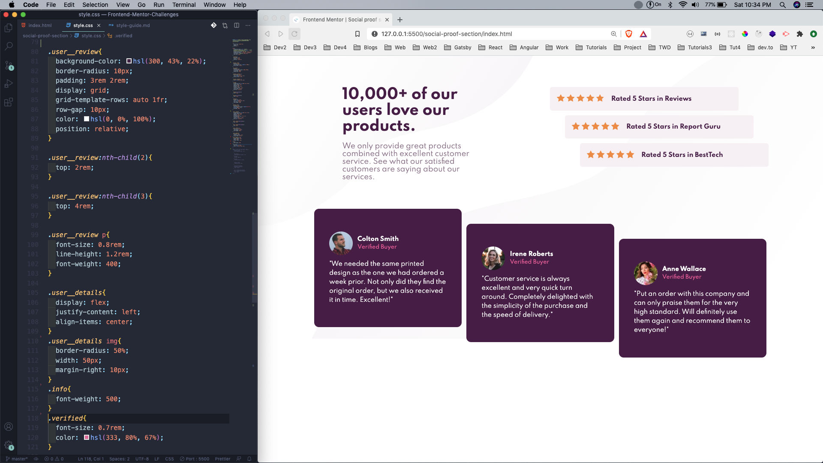Open the Tutorials bookmarks folder
Image resolution: width=823 pixels, height=463 pixels.
click(x=591, y=48)
